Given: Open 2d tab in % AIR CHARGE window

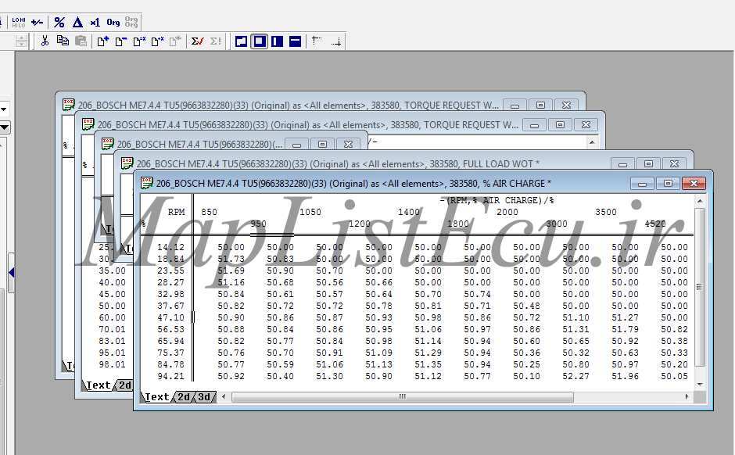Looking at the screenshot, I should coord(183,397).
